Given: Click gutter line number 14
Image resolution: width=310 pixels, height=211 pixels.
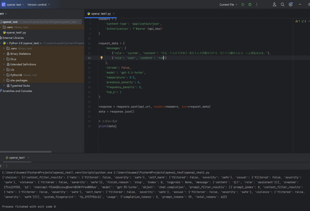Looking at the screenshot, I should 89,58.
